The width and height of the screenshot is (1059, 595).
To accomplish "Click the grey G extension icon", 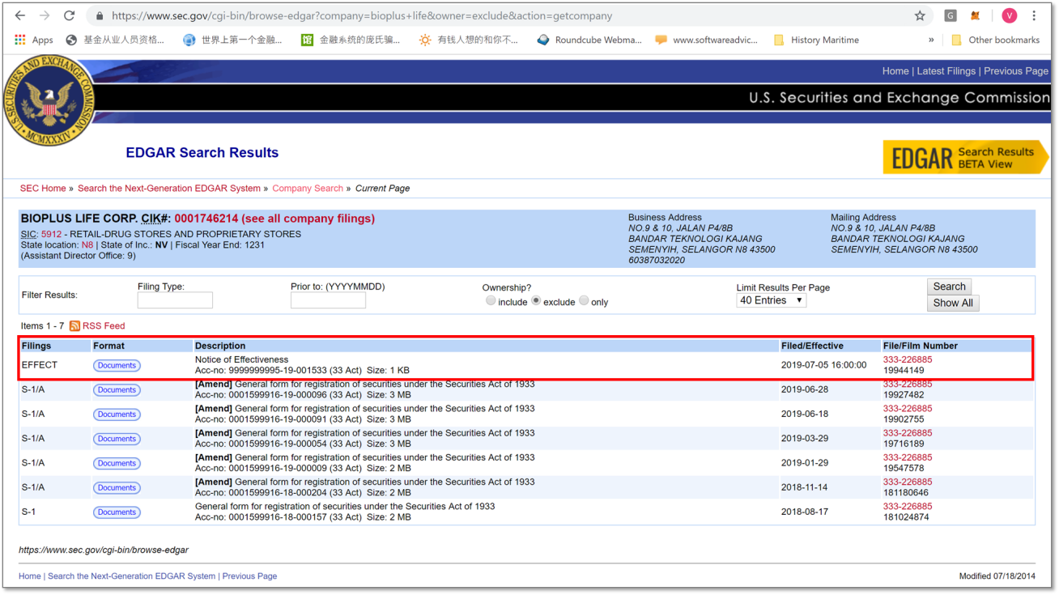I will tap(951, 15).
